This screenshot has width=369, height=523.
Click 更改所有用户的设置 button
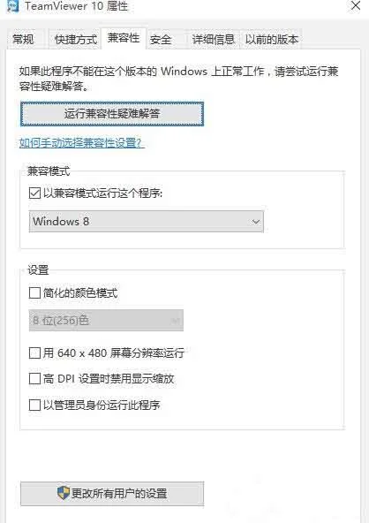click(112, 493)
